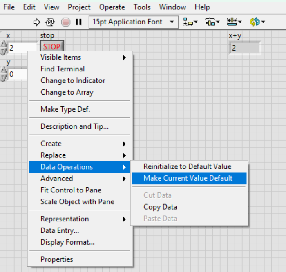Open the Resize Objects tool
286x272 pixels.
point(234,22)
